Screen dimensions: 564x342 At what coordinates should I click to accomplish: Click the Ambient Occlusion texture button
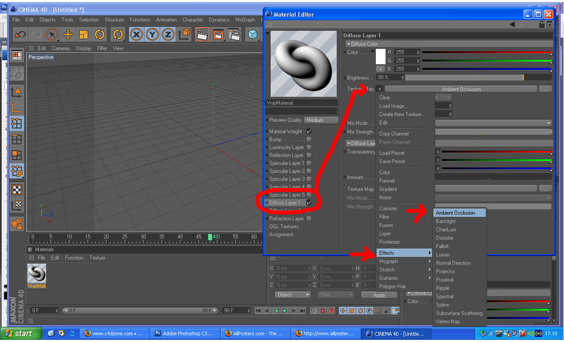[461, 89]
